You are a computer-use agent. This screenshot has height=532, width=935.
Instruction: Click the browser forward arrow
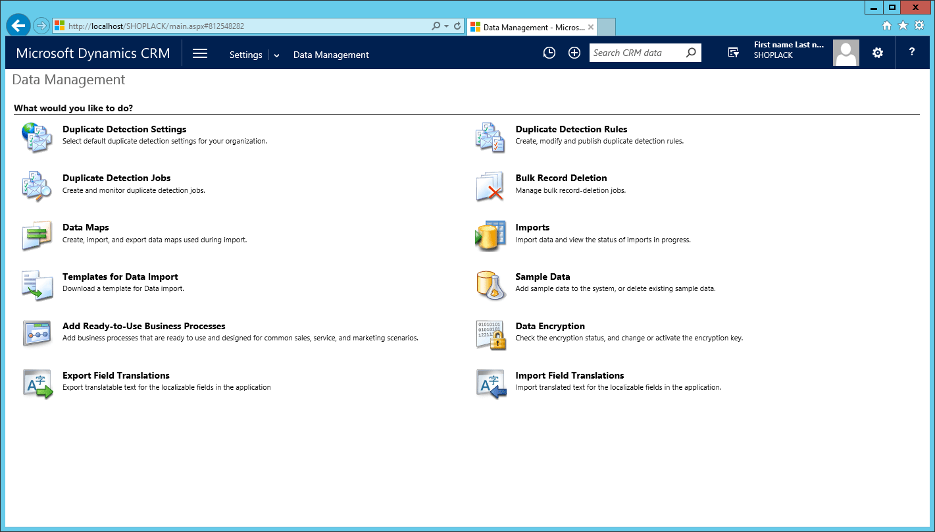[41, 26]
